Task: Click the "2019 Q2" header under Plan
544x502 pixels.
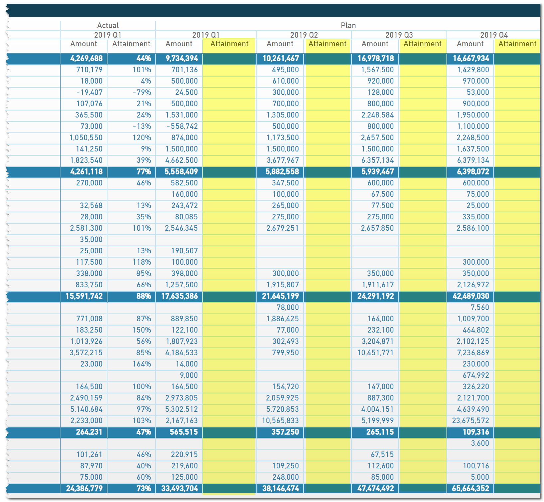Action: click(304, 35)
